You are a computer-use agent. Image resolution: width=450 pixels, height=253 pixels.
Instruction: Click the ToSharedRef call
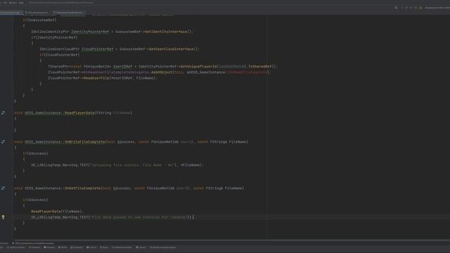tap(259, 67)
